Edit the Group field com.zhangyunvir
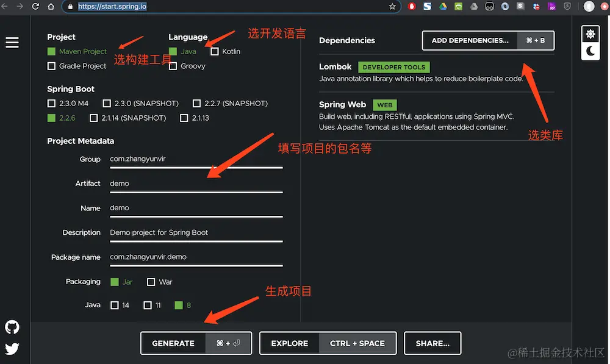The image size is (610, 364). coord(196,160)
